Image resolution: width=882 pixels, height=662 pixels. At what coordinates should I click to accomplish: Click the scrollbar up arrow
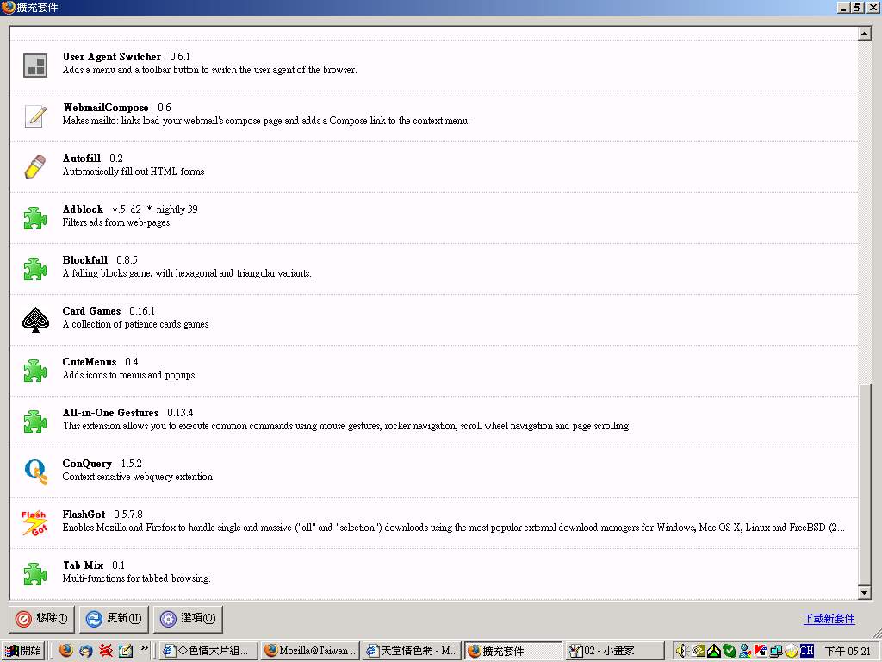tap(865, 34)
